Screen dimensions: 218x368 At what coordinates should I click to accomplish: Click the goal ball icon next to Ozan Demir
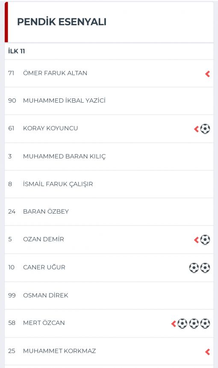(205, 240)
